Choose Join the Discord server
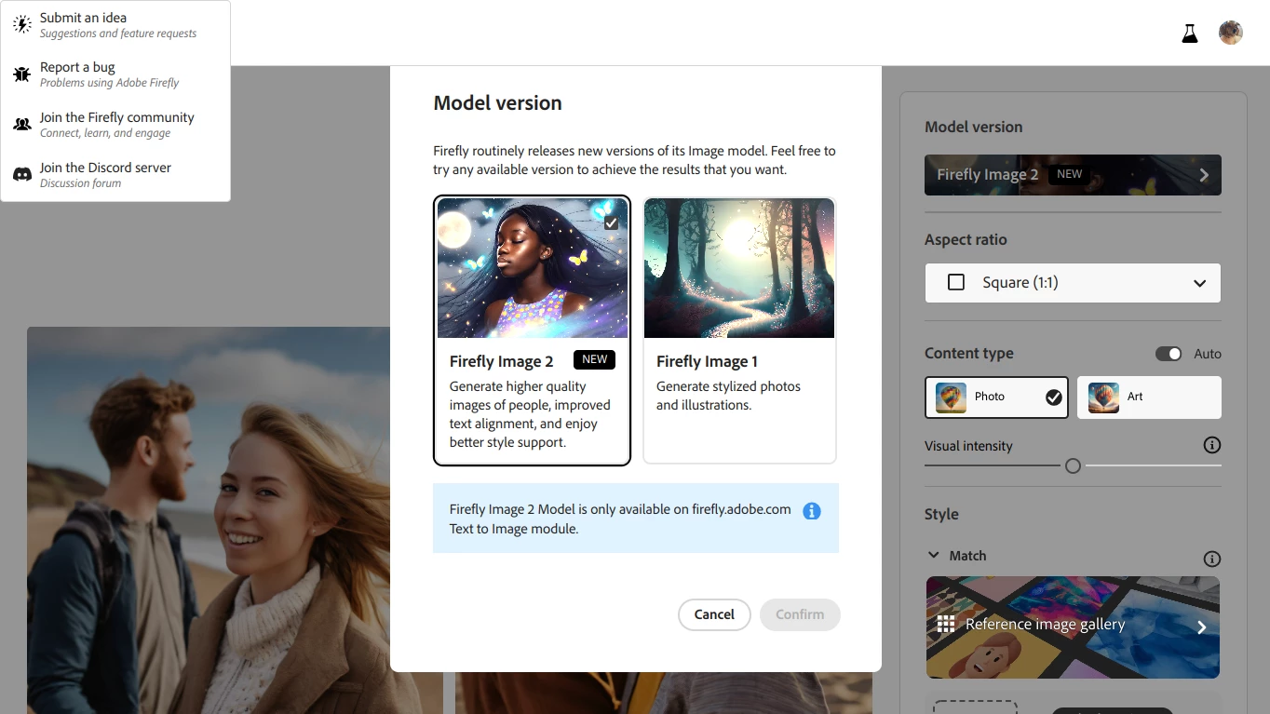Image resolution: width=1270 pixels, height=714 pixels. (115, 175)
